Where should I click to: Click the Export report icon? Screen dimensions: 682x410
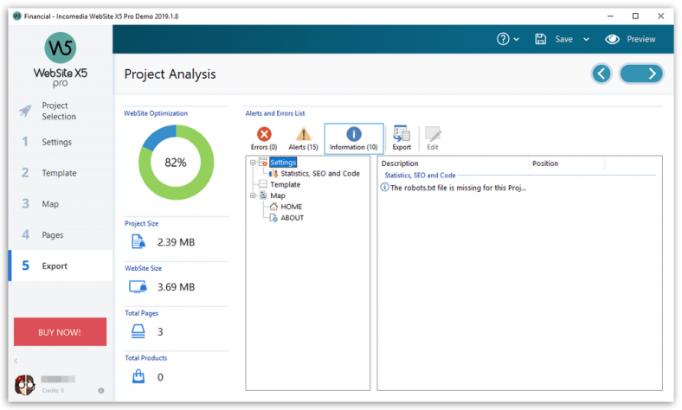click(x=402, y=138)
